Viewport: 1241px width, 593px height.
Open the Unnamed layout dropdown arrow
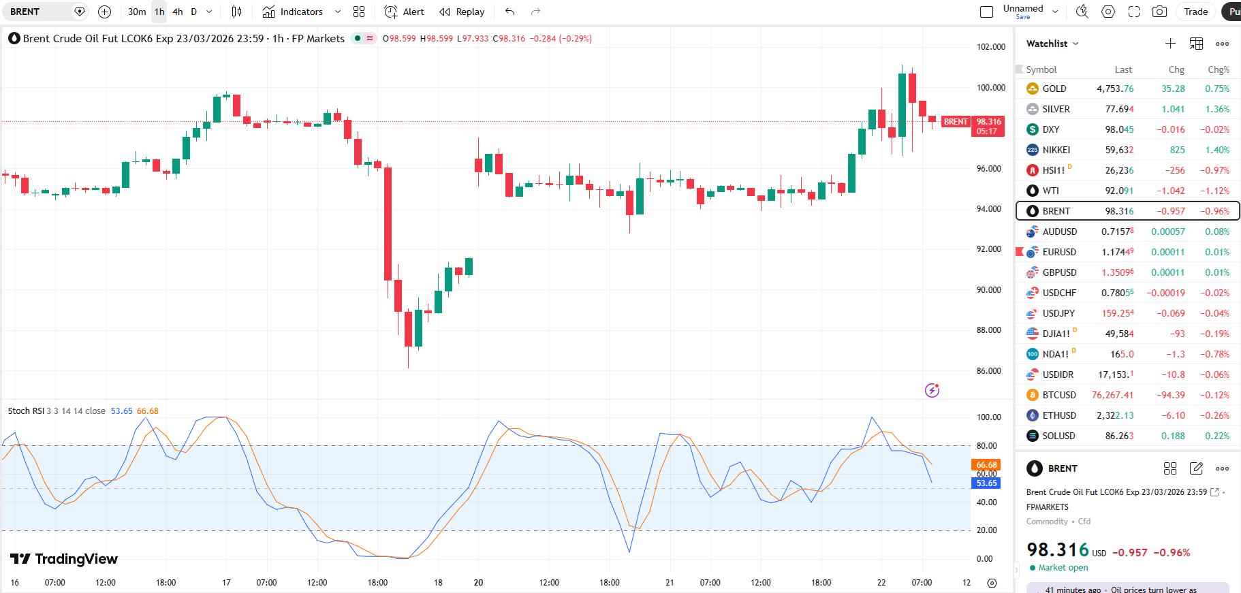(1055, 12)
